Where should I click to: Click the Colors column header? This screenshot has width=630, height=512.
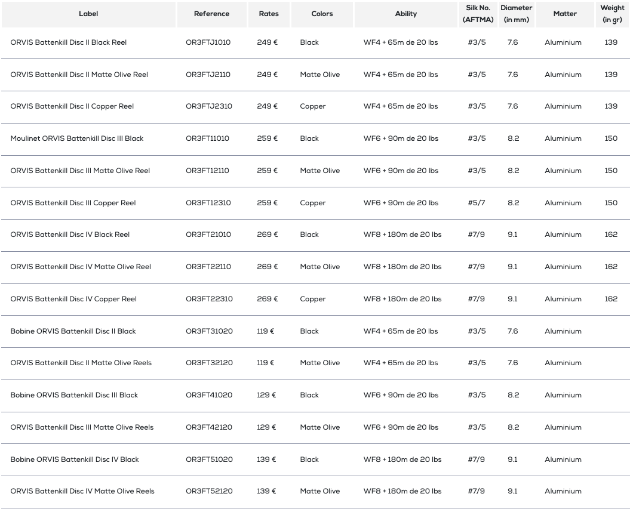(322, 14)
